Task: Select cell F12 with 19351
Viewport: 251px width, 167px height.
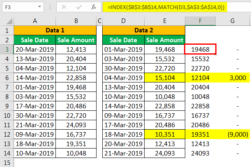Action: coord(200,134)
